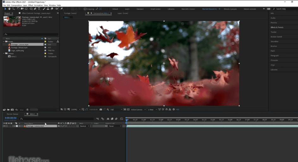Open the Composition Mini-Flowchart icon in timeline

click(x=97, y=119)
